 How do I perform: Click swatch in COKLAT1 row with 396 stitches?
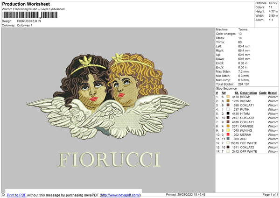[228, 105]
